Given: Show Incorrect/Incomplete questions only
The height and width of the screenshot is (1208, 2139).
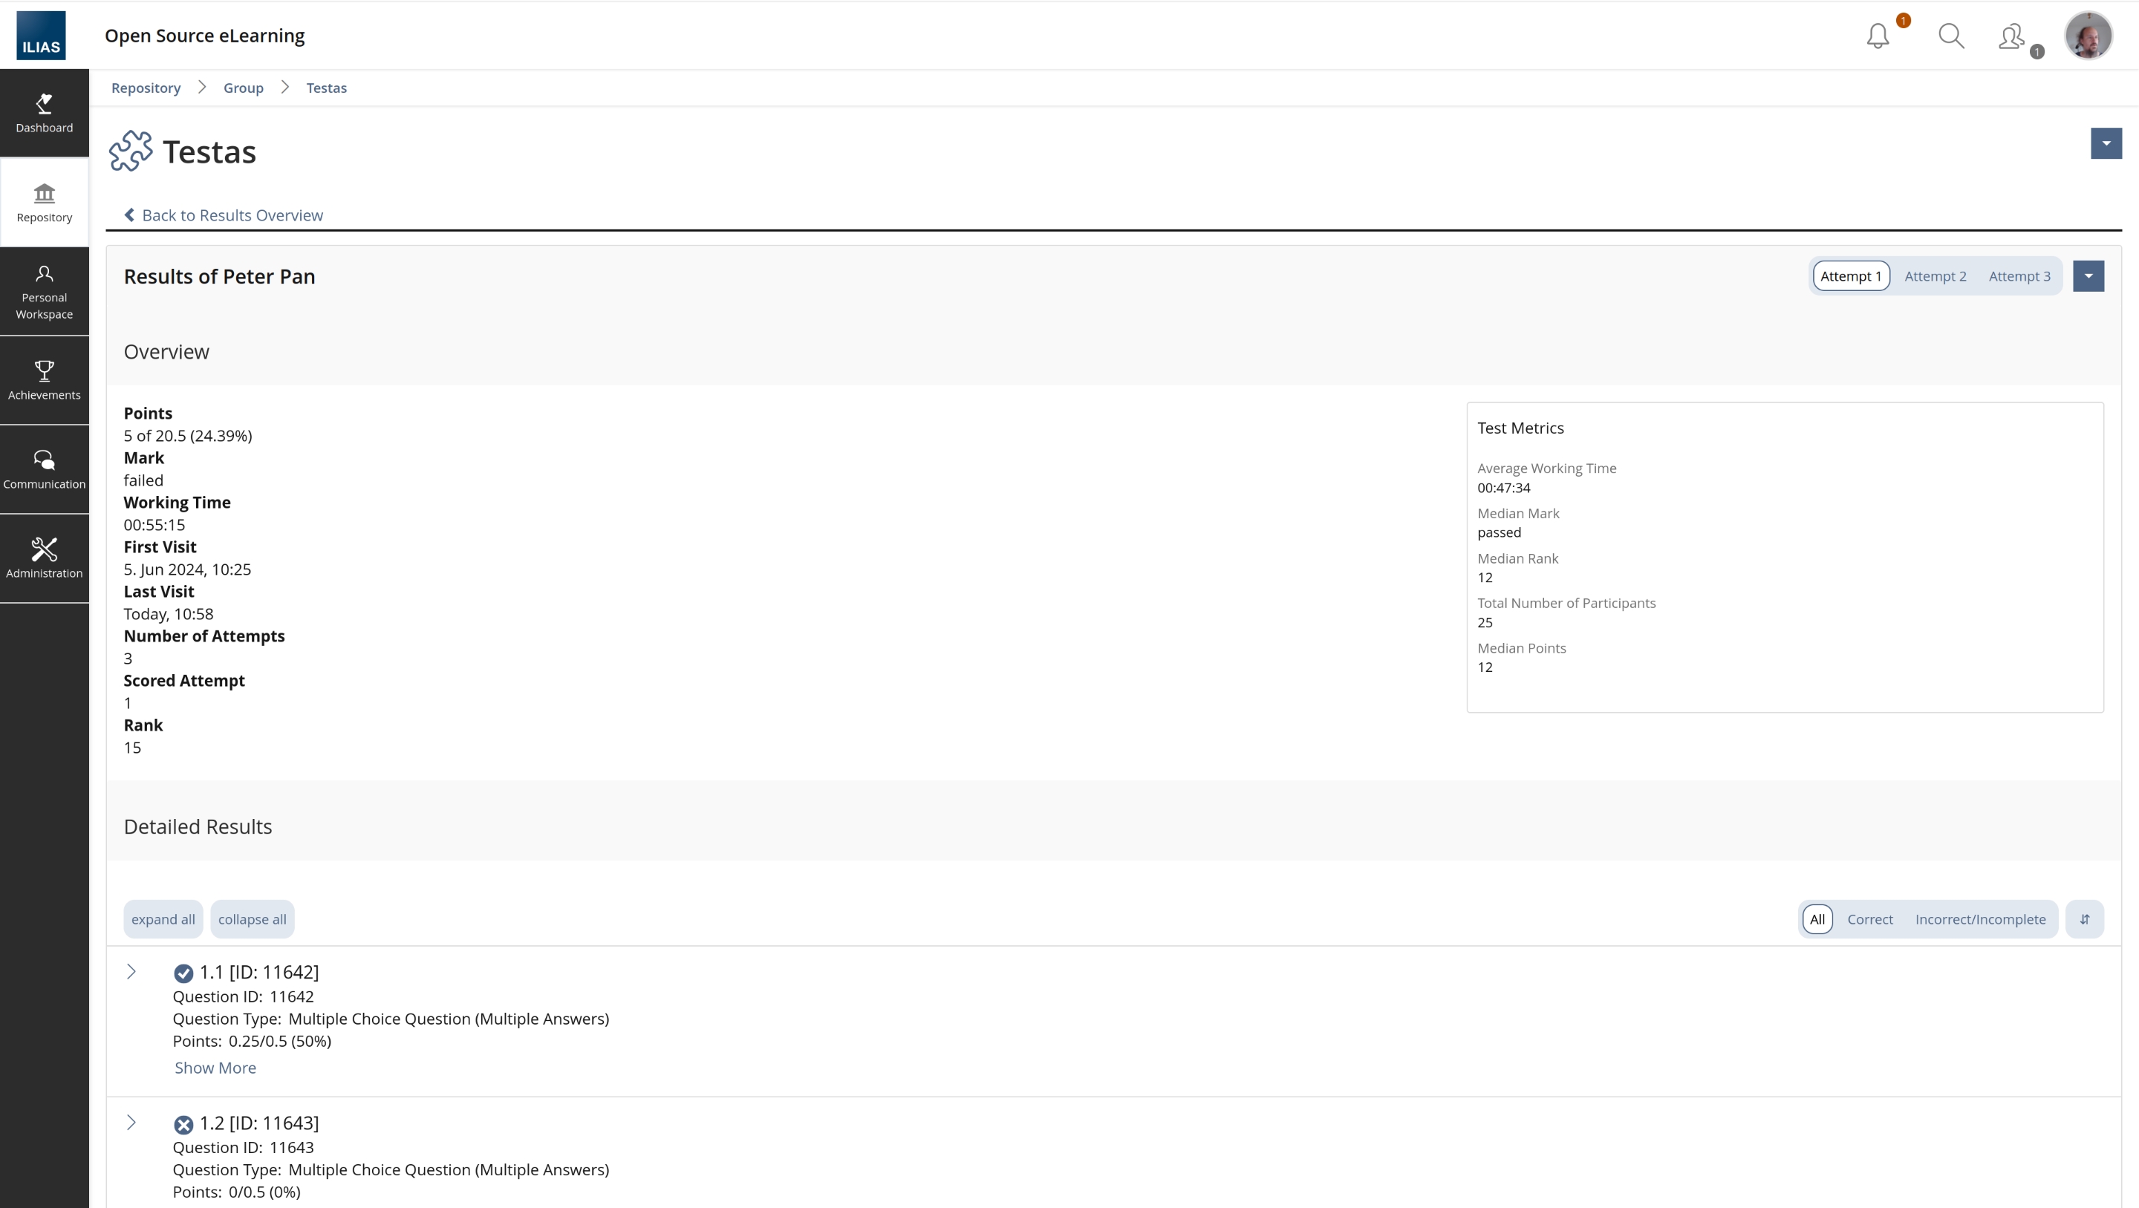Looking at the screenshot, I should (x=1980, y=919).
